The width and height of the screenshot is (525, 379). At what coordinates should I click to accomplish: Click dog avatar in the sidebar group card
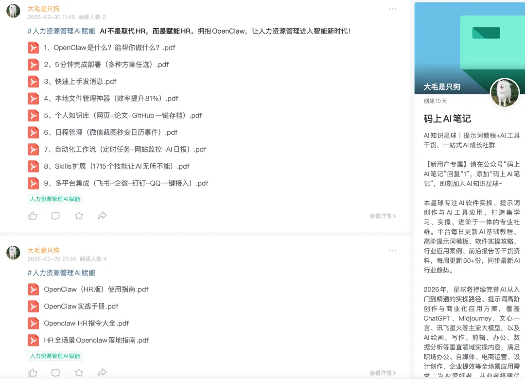505,93
